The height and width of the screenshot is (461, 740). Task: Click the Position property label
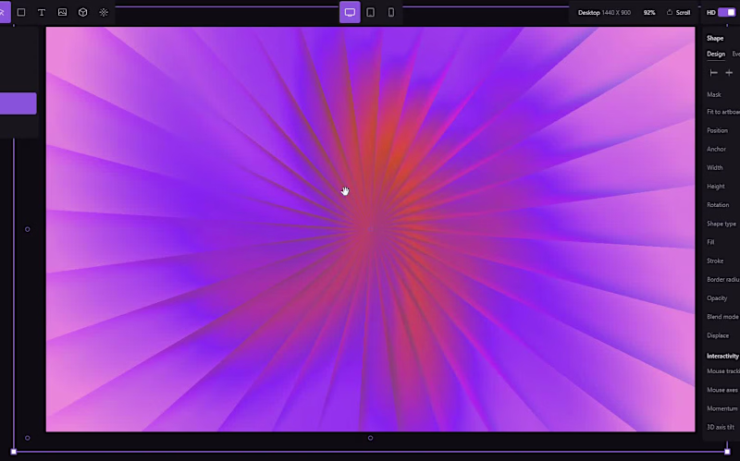[718, 130]
